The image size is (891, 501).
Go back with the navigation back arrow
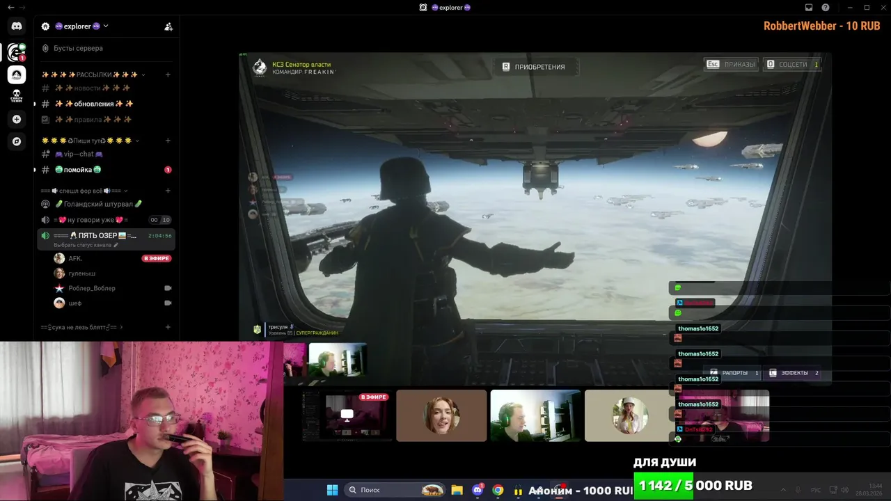coord(10,7)
